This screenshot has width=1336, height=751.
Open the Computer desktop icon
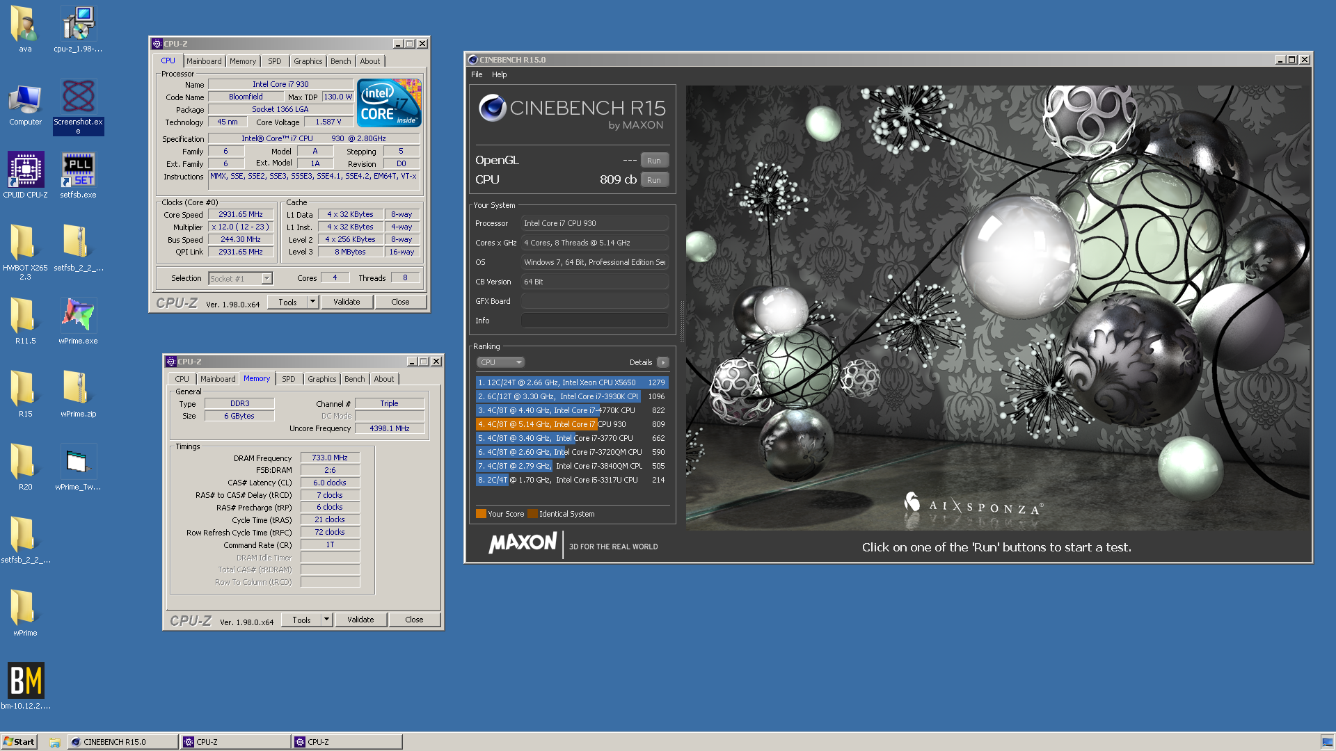click(25, 103)
